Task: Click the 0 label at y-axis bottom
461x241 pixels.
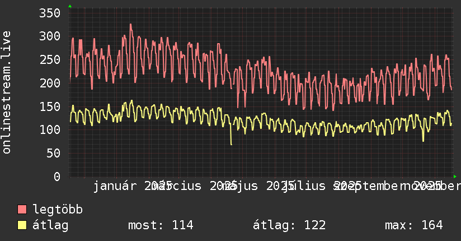Action: click(57, 177)
